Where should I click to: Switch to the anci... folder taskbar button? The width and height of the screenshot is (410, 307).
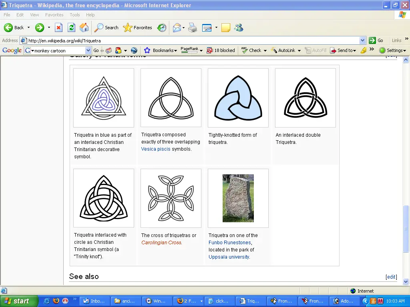click(125, 301)
